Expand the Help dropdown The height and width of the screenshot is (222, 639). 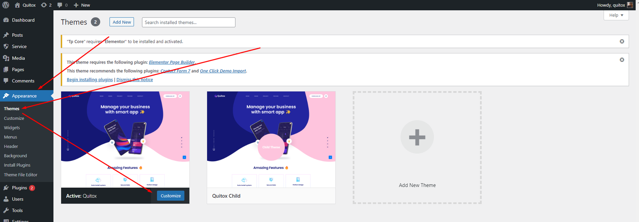616,15
